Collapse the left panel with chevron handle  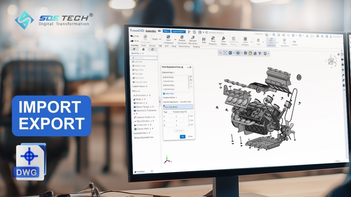tap(160, 102)
